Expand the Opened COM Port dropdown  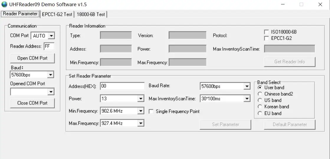point(51,92)
